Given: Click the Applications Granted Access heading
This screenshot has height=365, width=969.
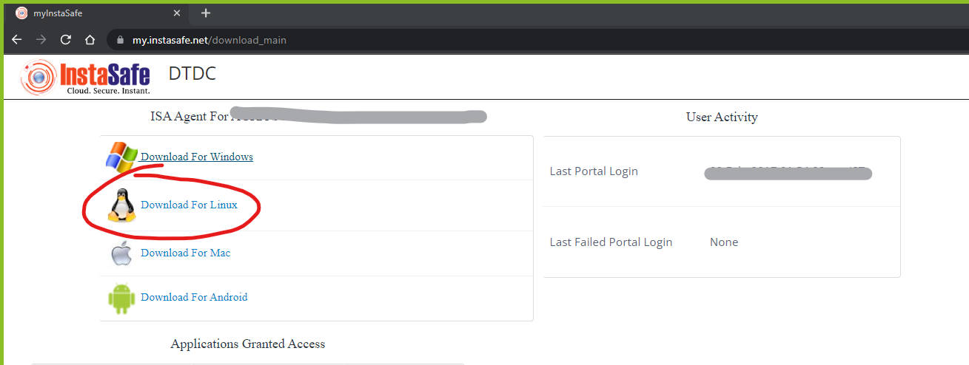Looking at the screenshot, I should (x=248, y=344).
